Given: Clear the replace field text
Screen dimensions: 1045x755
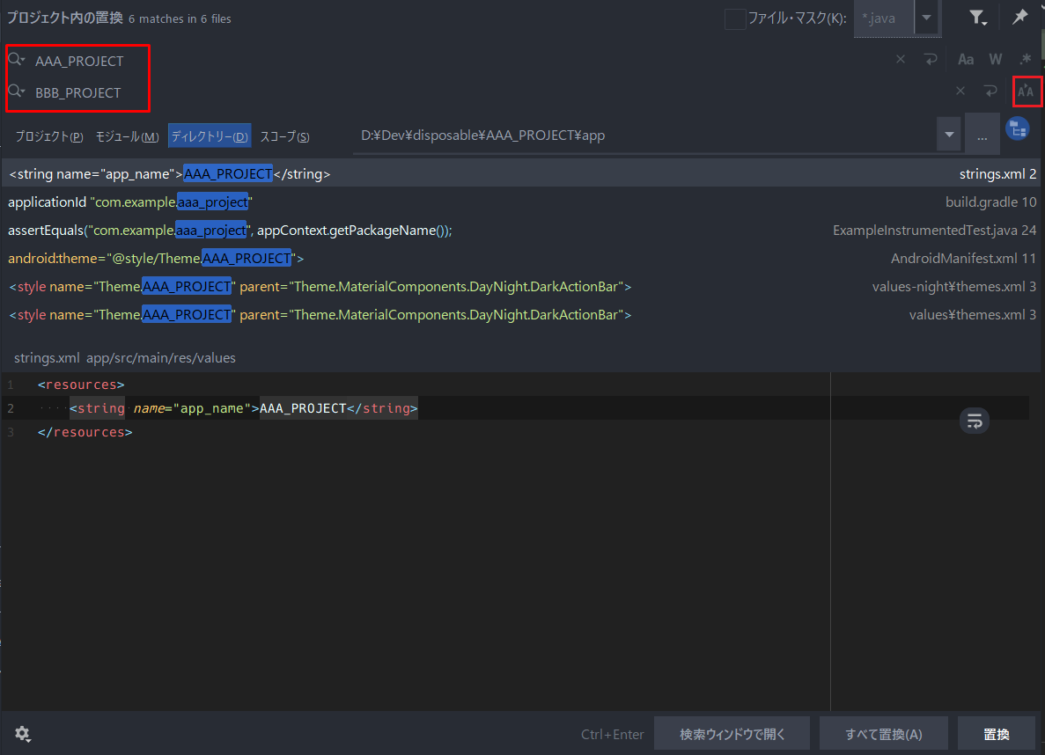Looking at the screenshot, I should point(960,91).
